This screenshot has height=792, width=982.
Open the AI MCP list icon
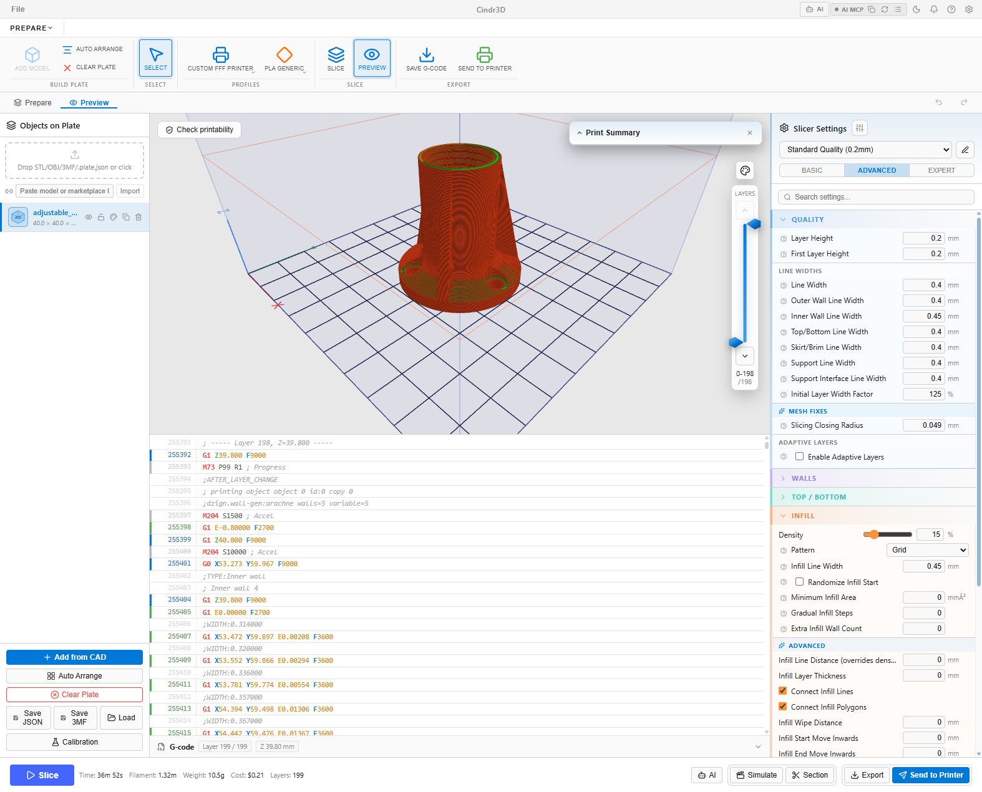tap(898, 9)
